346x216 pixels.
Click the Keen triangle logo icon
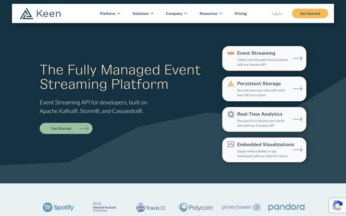click(26, 13)
